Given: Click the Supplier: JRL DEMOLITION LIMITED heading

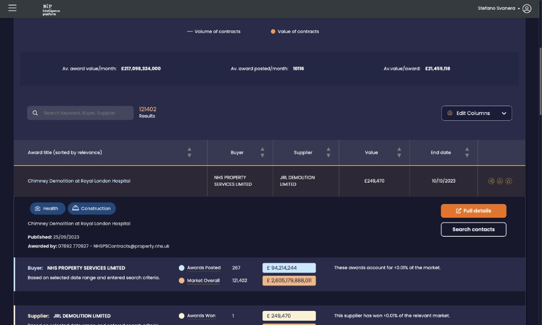Looking at the screenshot, I should (69, 316).
